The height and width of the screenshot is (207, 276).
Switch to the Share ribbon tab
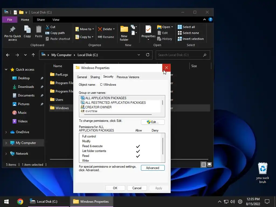(41, 20)
